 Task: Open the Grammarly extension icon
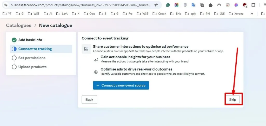tap(168, 5)
